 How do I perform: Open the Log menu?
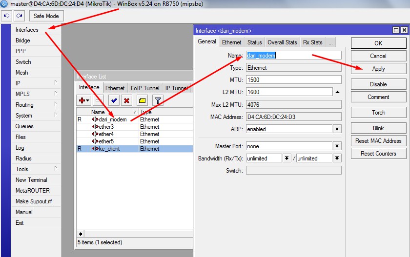tap(36, 148)
